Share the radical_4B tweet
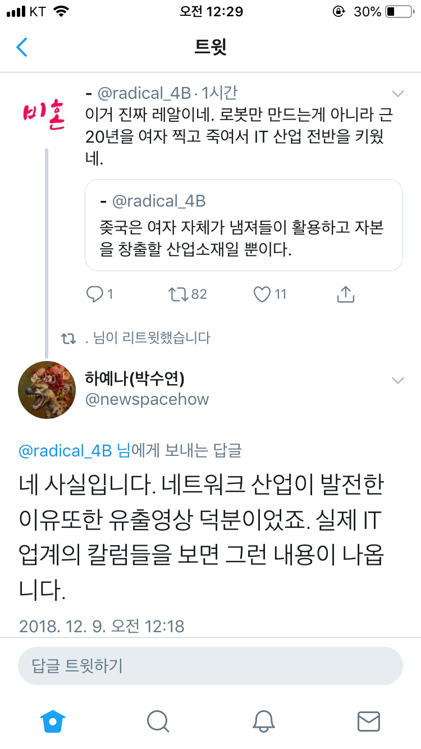Screen dimensions: 421x749 345,294
